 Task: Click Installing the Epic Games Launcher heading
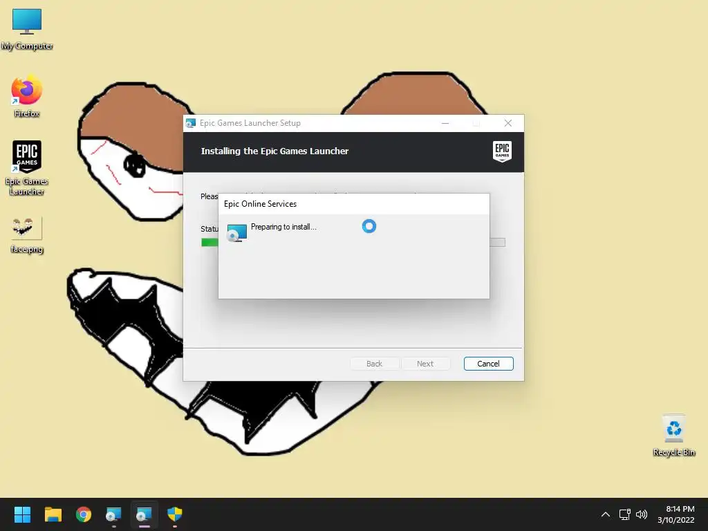(274, 151)
